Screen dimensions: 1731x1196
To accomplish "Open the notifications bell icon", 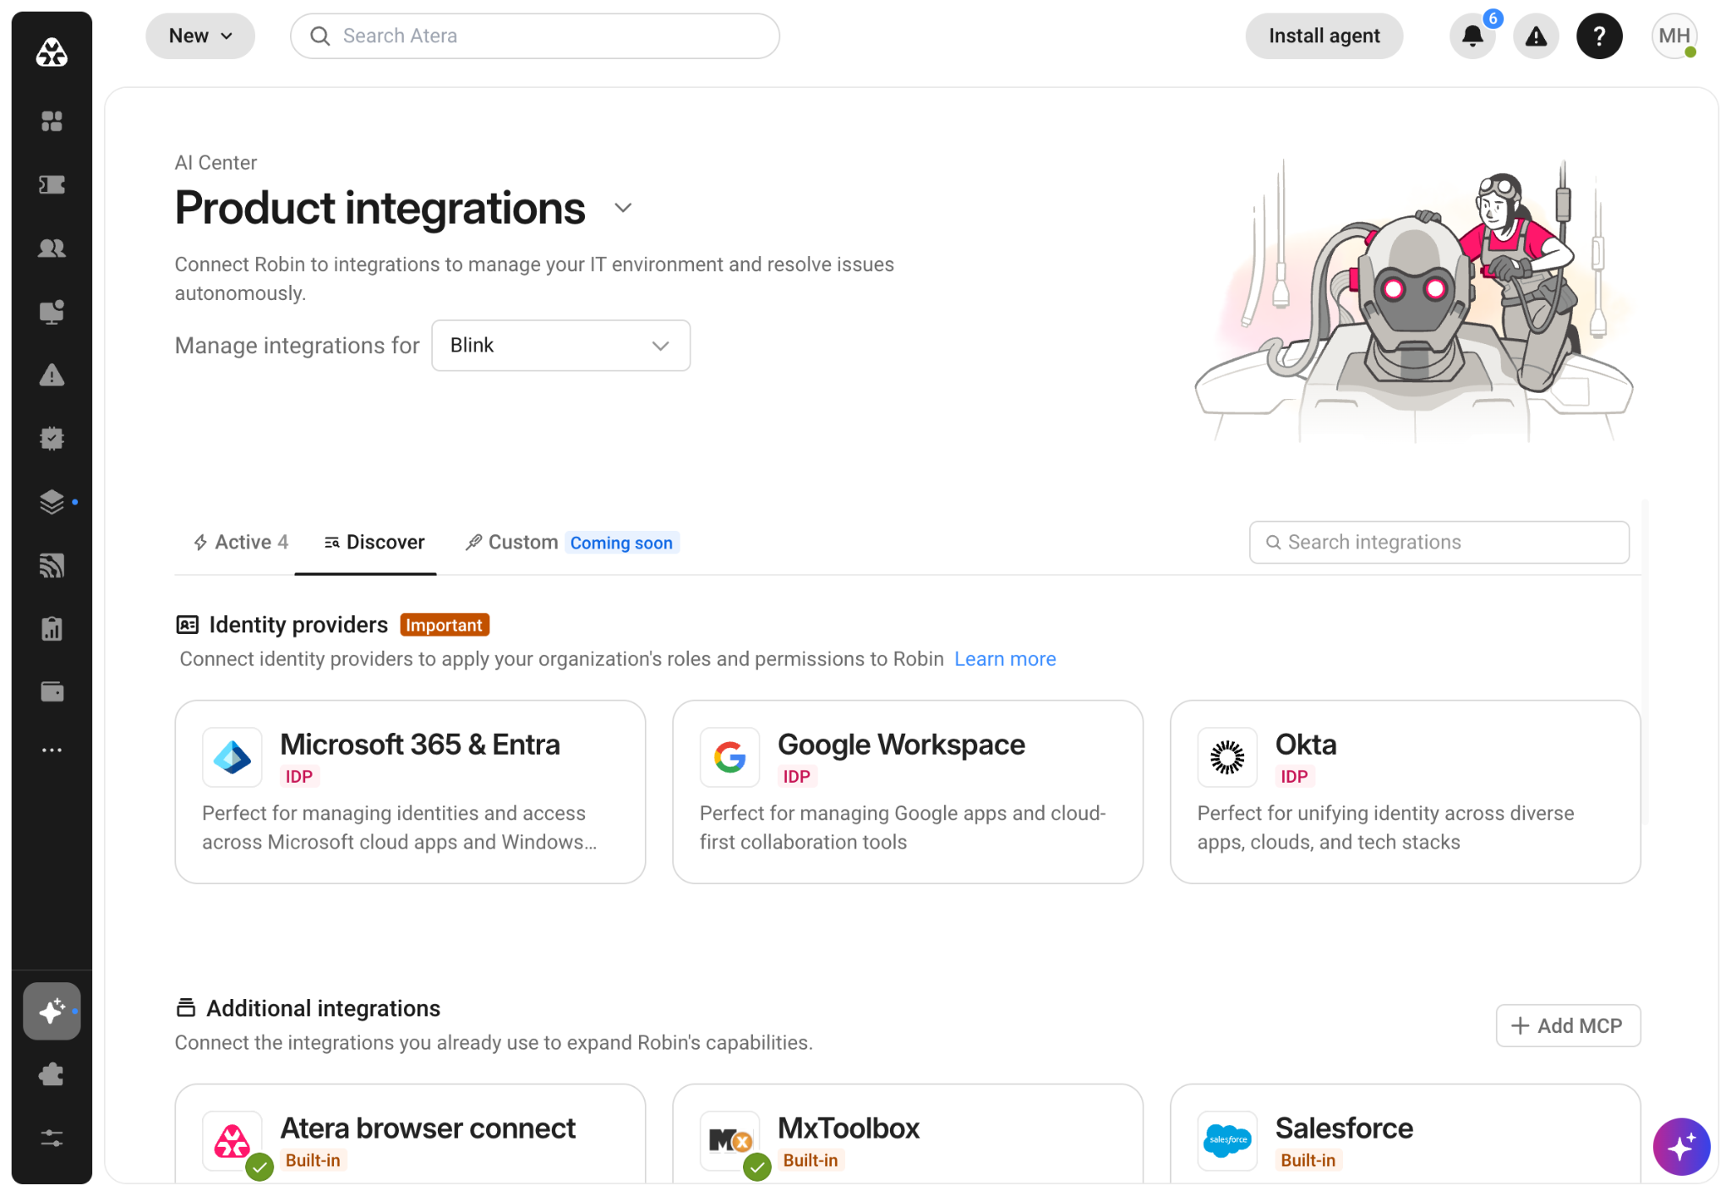I will click(x=1472, y=36).
